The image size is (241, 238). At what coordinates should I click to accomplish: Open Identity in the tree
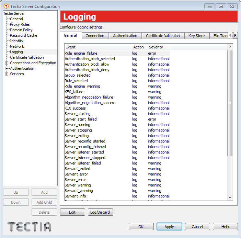click(x=16, y=41)
